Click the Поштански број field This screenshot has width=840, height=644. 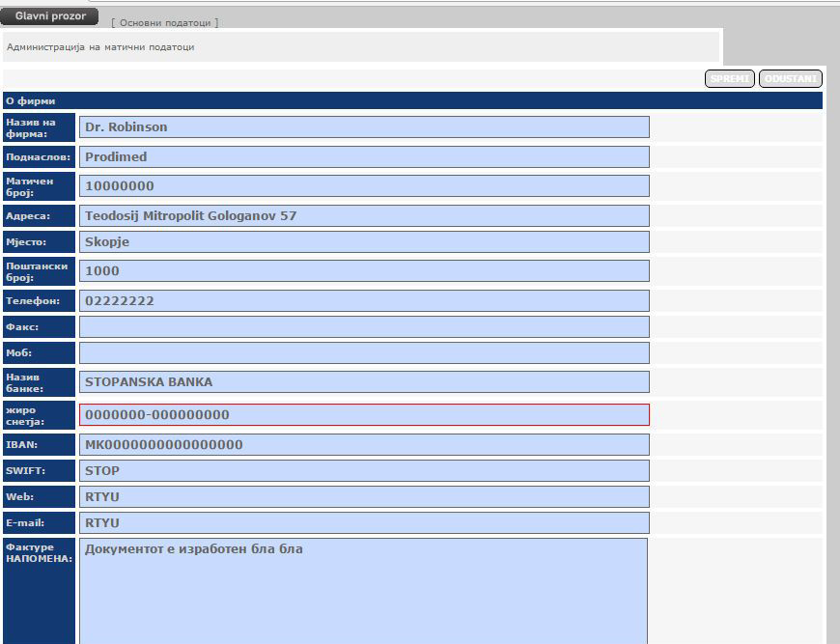[364, 271]
